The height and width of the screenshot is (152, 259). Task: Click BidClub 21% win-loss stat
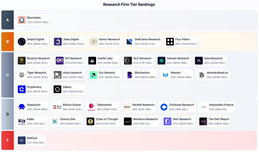tap(35, 143)
